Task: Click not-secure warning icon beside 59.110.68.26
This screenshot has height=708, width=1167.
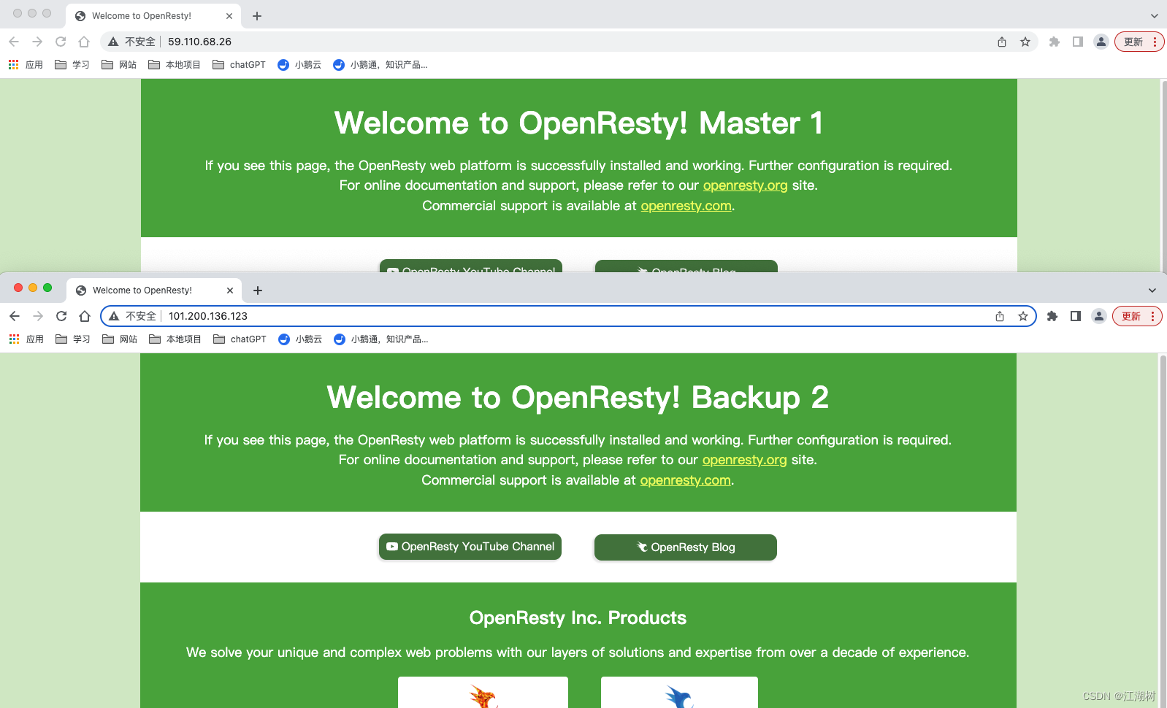Action: point(113,42)
